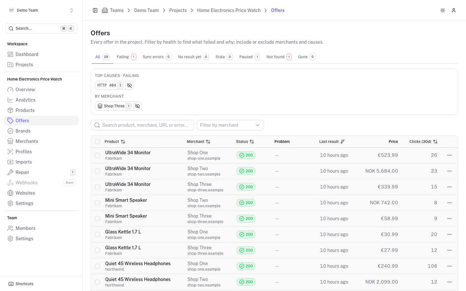The width and height of the screenshot is (466, 291).
Task: Open Projects breadcrumb link
Action: (178, 10)
